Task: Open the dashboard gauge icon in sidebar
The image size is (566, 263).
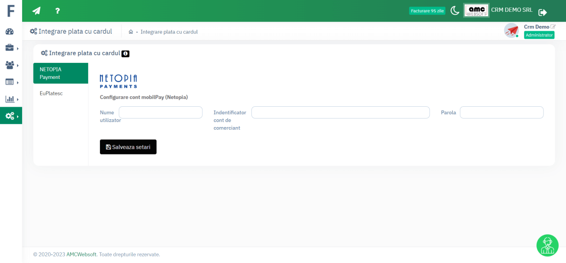Action: coord(9,32)
